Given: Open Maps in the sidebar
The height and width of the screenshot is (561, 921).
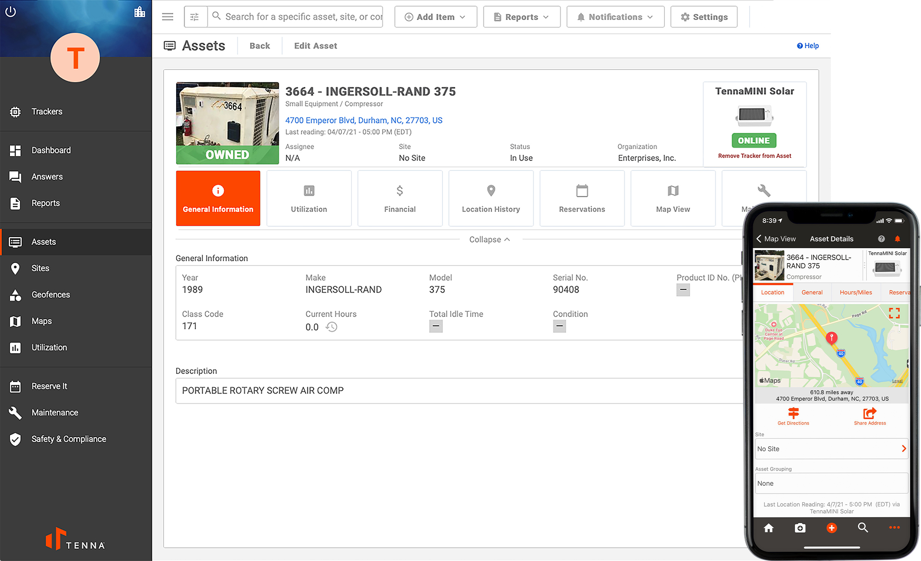Looking at the screenshot, I should [76, 321].
